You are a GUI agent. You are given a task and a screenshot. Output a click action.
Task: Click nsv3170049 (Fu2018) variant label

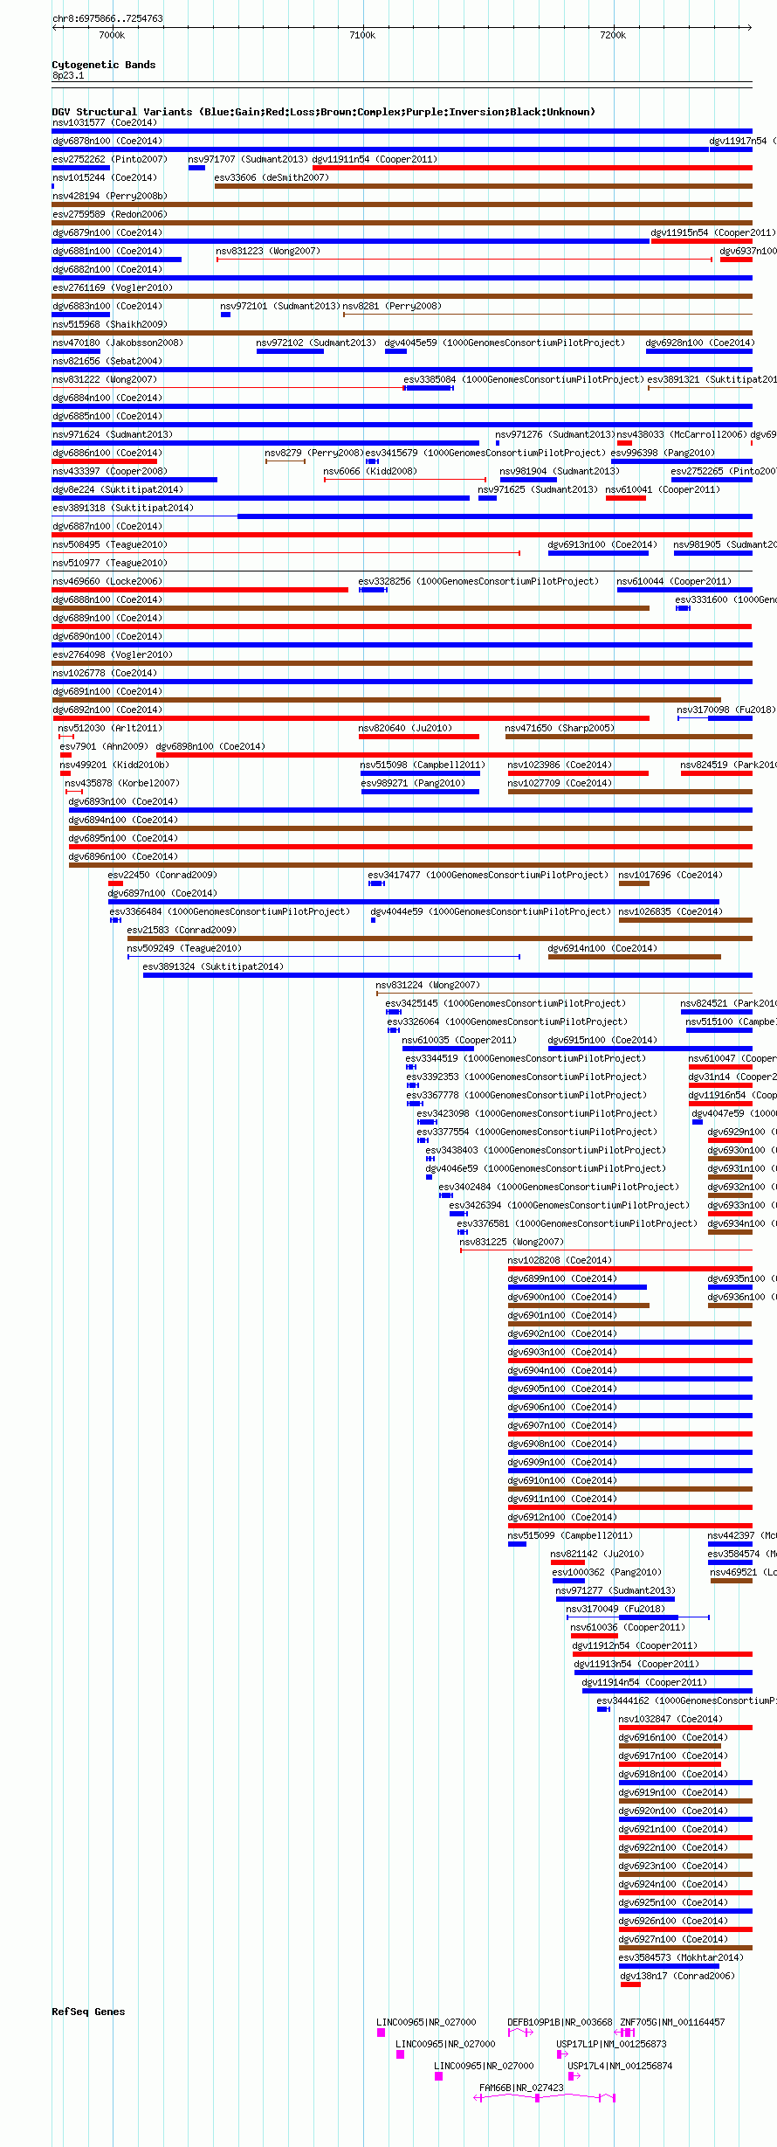click(615, 1609)
